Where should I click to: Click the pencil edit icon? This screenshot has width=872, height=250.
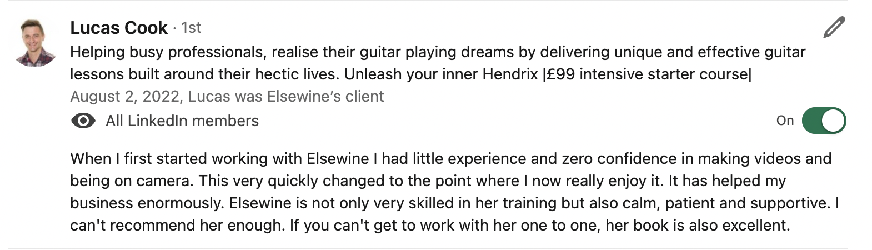[x=834, y=27]
